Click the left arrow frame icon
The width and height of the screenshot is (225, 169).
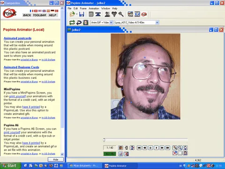pyautogui.click(x=127, y=148)
